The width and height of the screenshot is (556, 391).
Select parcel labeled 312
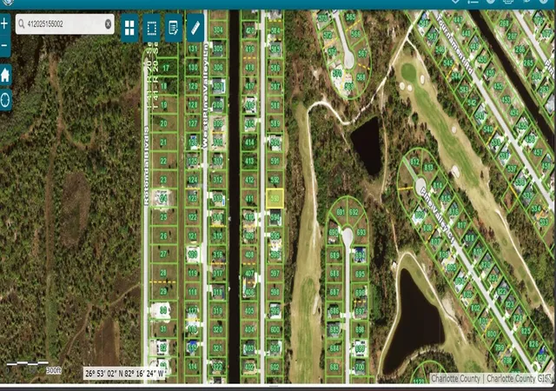click(218, 180)
